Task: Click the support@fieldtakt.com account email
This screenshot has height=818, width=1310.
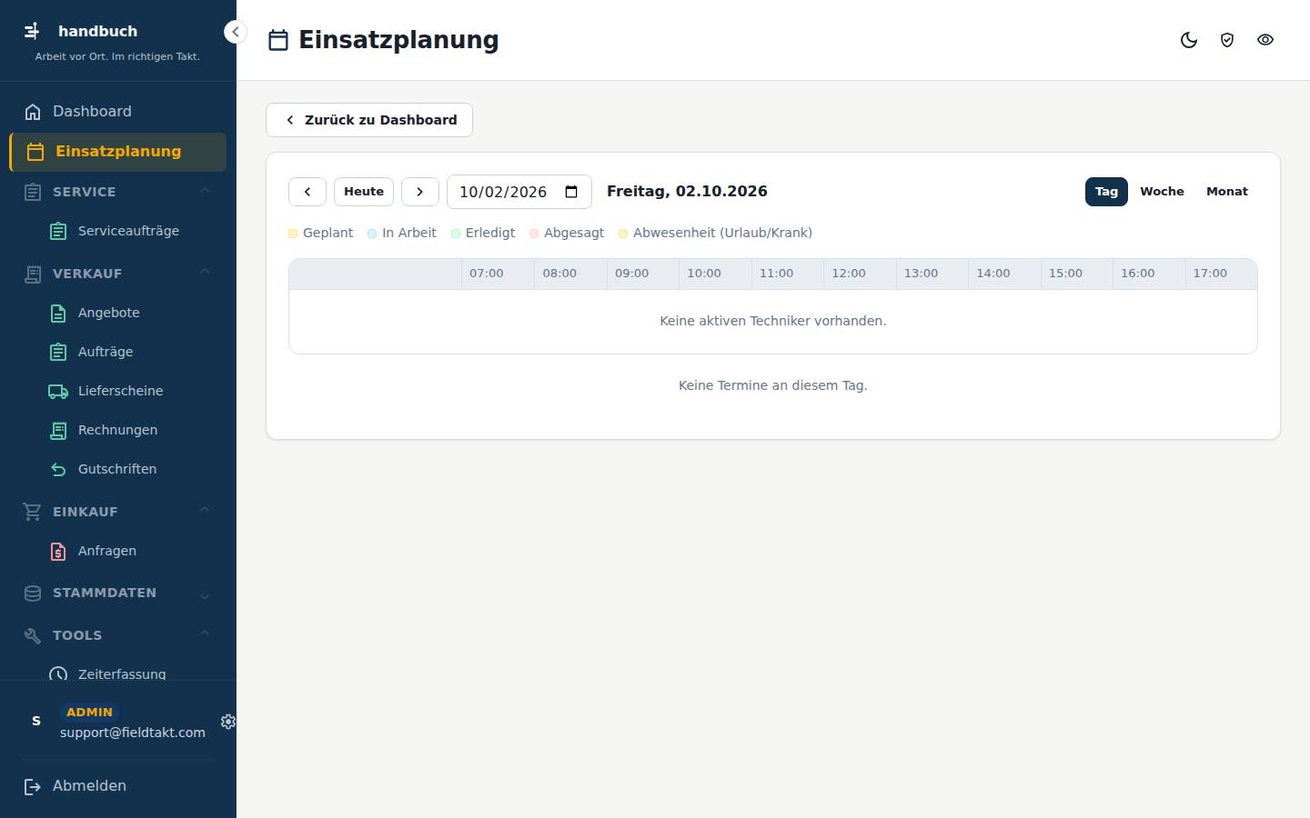Action: pyautogui.click(x=133, y=733)
